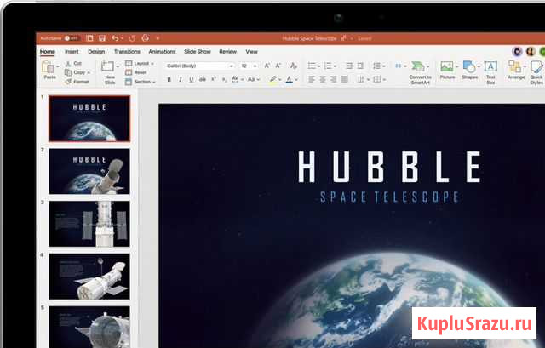Click the Format painter button
The image size is (545, 348).
[x=77, y=82]
